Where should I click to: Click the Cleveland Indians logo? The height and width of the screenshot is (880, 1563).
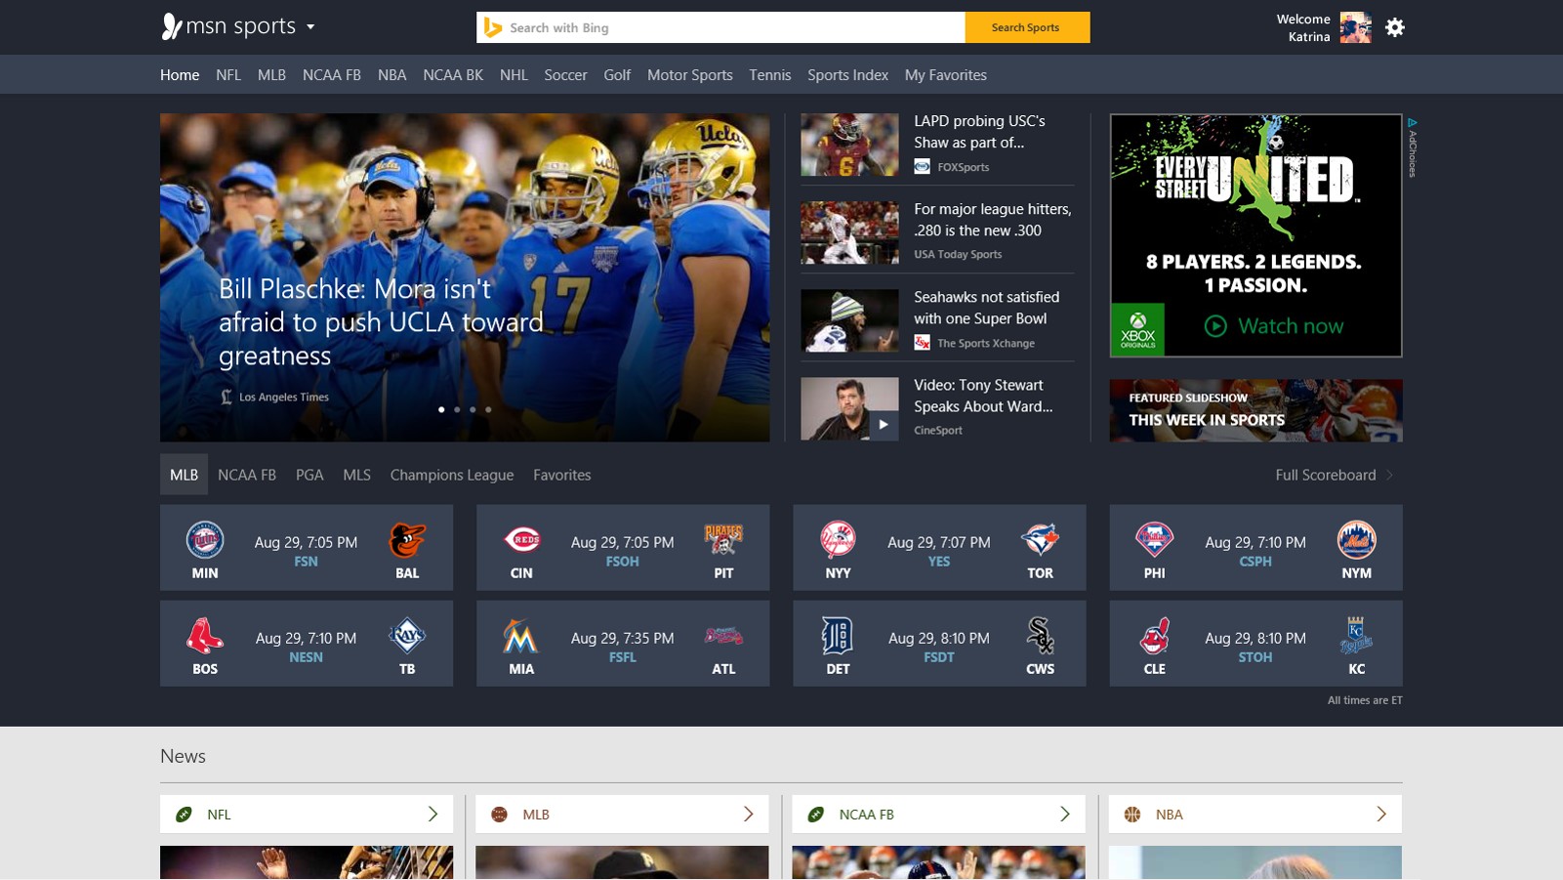[x=1154, y=636]
